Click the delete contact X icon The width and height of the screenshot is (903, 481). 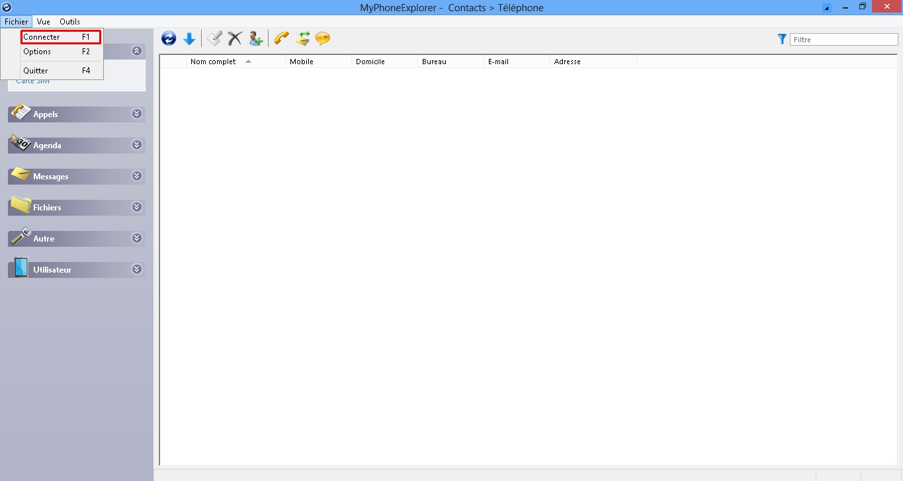point(235,39)
